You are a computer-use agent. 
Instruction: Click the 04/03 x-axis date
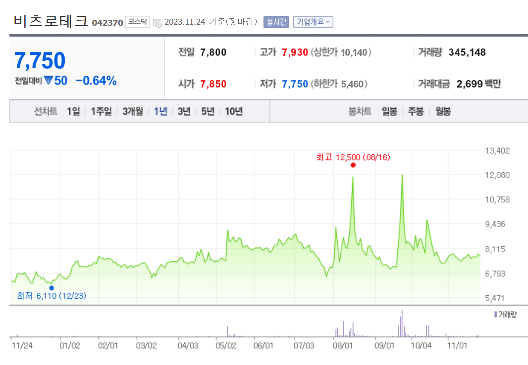pyautogui.click(x=188, y=346)
